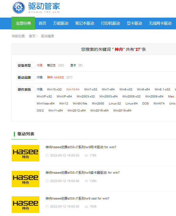Click the download icon beside the 1760 count
Viewport: 176px width, 216px height.
[x=86, y=155]
